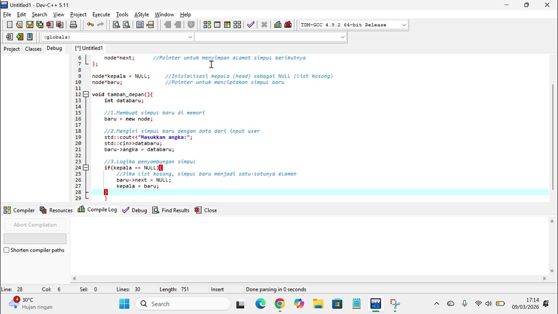Click the Goto Function toolbar icon
The height and width of the screenshot is (314, 558).
tap(140, 25)
